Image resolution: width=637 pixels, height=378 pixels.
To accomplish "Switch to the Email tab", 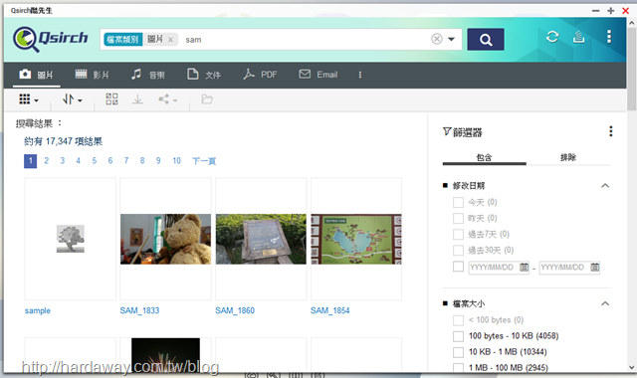I will coord(318,75).
